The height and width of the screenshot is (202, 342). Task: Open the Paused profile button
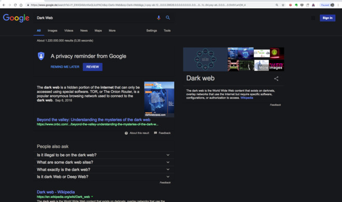[327, 5]
